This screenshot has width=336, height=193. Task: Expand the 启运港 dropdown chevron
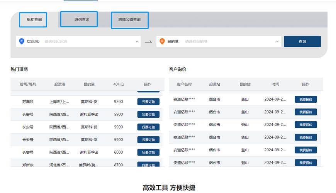(x=137, y=41)
